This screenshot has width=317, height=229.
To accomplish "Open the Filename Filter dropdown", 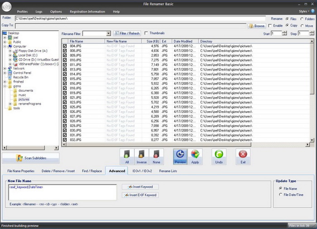I will [x=108, y=33].
